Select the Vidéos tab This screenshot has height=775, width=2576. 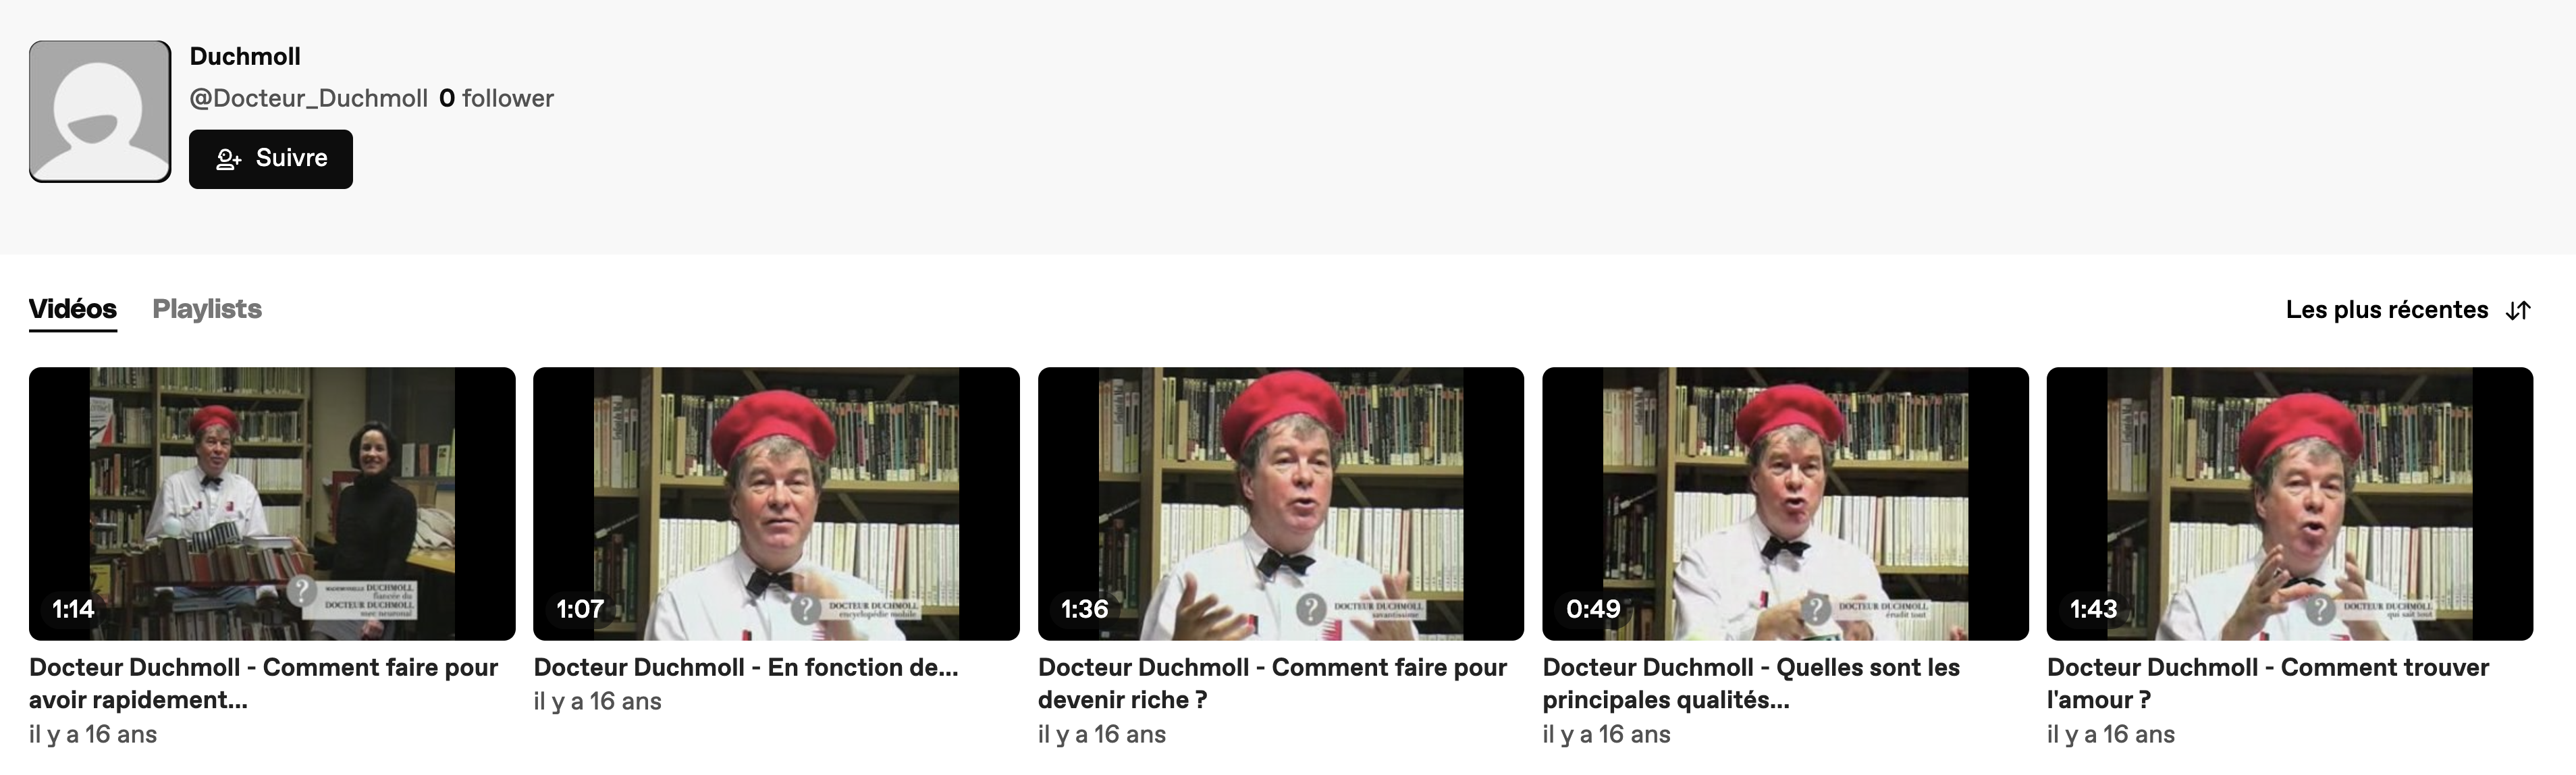[73, 309]
